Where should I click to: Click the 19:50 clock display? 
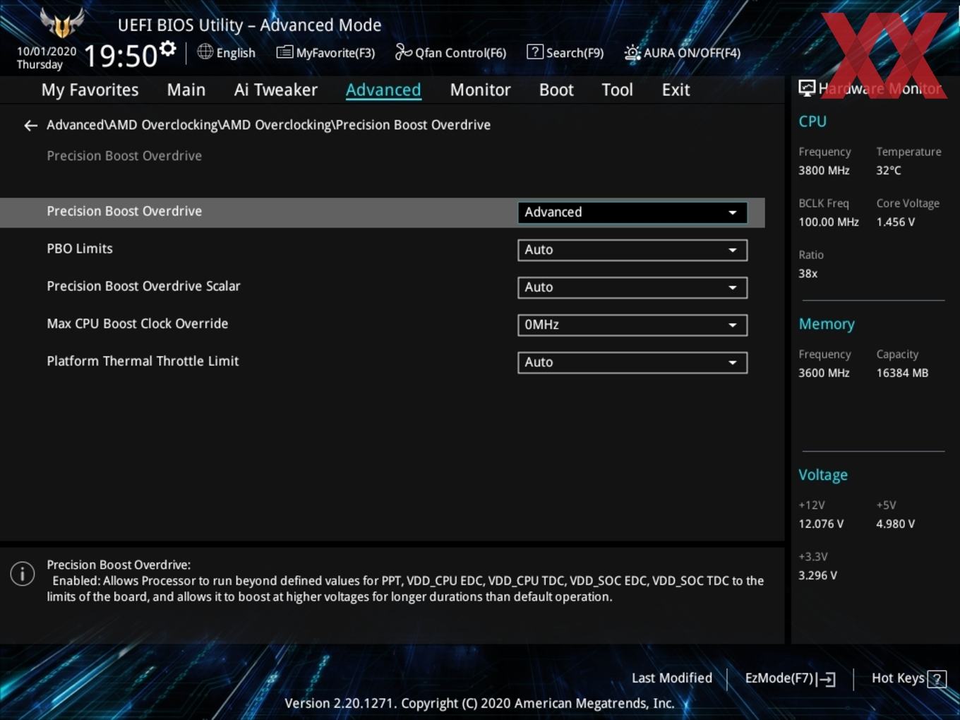(121, 56)
